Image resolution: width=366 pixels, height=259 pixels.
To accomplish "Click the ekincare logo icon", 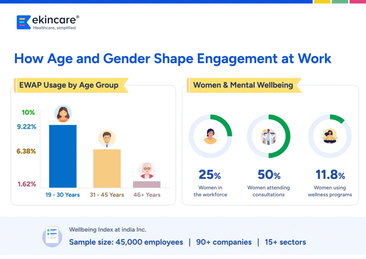I will [x=24, y=22].
